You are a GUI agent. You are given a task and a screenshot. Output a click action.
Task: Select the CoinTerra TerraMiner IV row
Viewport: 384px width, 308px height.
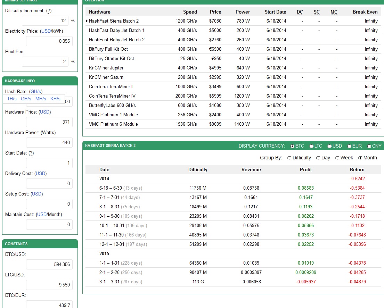tap(233, 96)
